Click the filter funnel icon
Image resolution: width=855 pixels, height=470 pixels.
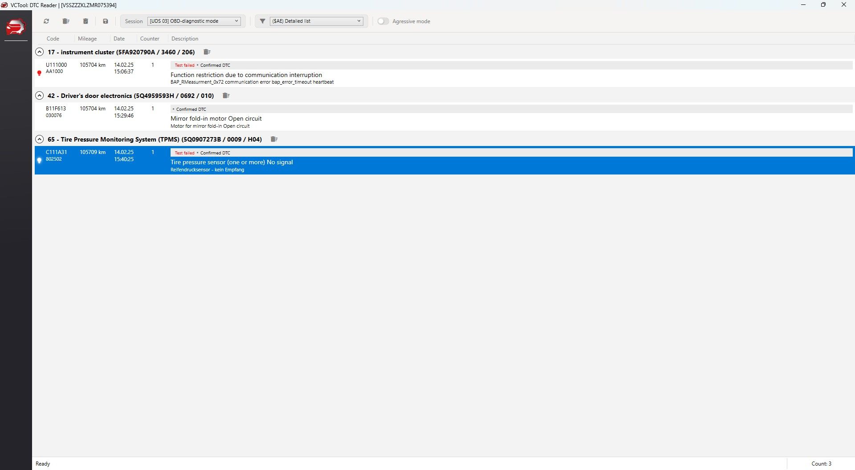point(263,21)
